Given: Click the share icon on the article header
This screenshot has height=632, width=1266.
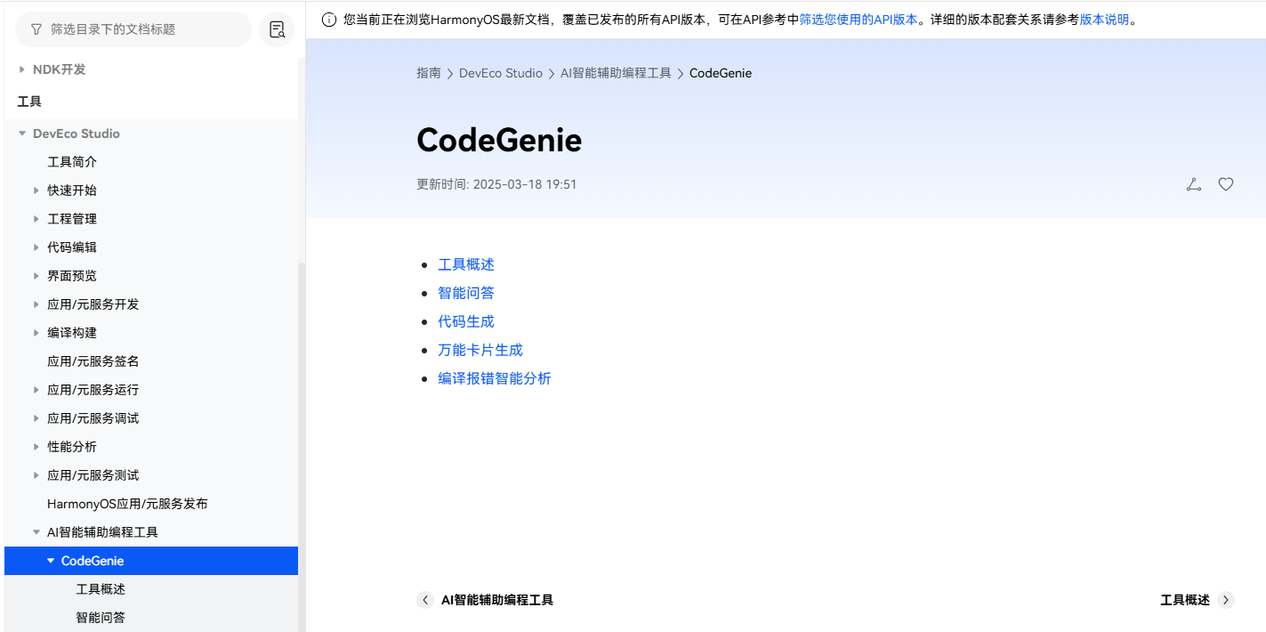Looking at the screenshot, I should [x=1193, y=184].
